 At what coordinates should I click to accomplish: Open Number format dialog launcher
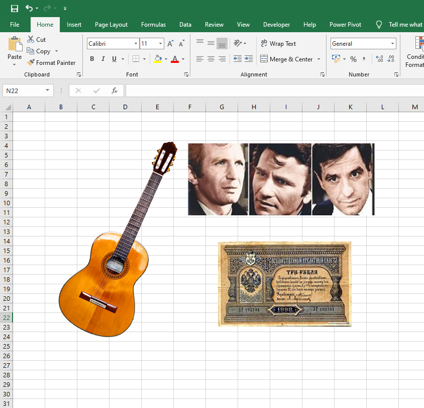(396, 74)
